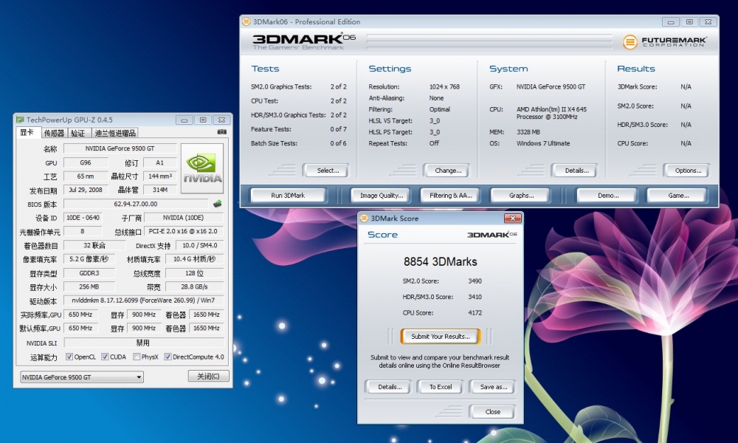Switch to the 显卡 tab in GPU-Z
The height and width of the screenshot is (443, 738).
coord(28,133)
